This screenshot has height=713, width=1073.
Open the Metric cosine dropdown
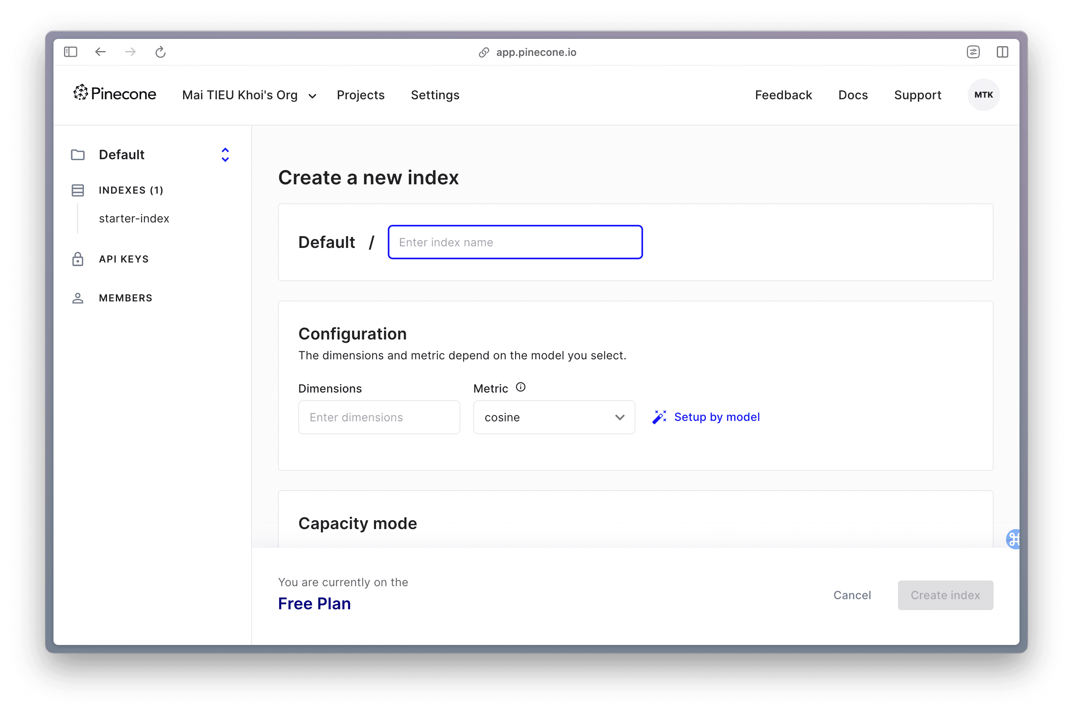coord(552,417)
